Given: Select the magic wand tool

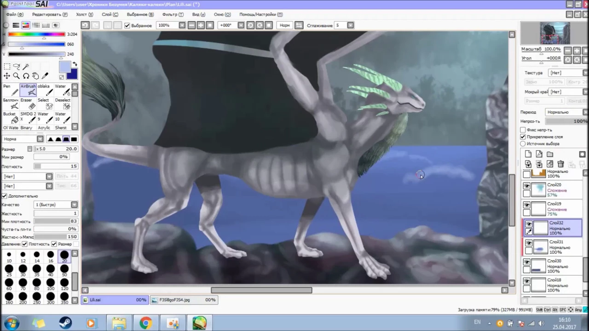Looking at the screenshot, I should 26,67.
